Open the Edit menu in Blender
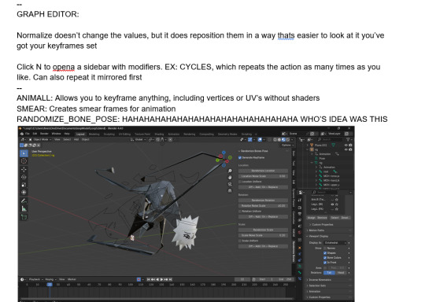 pos(35,134)
